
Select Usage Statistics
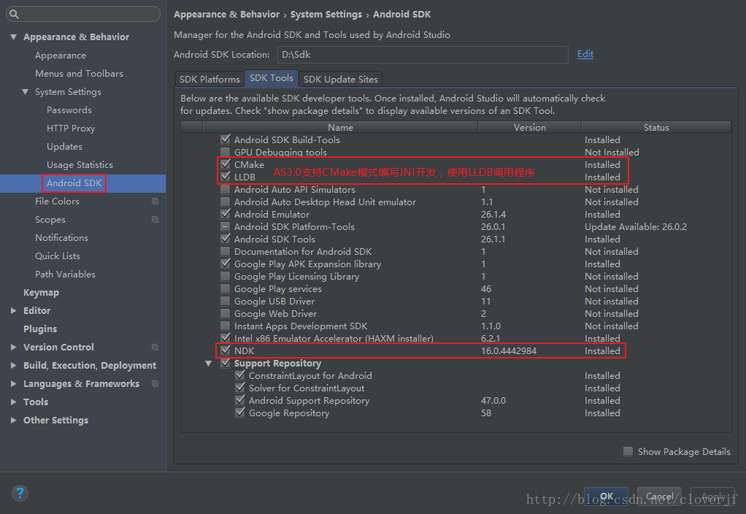point(80,165)
